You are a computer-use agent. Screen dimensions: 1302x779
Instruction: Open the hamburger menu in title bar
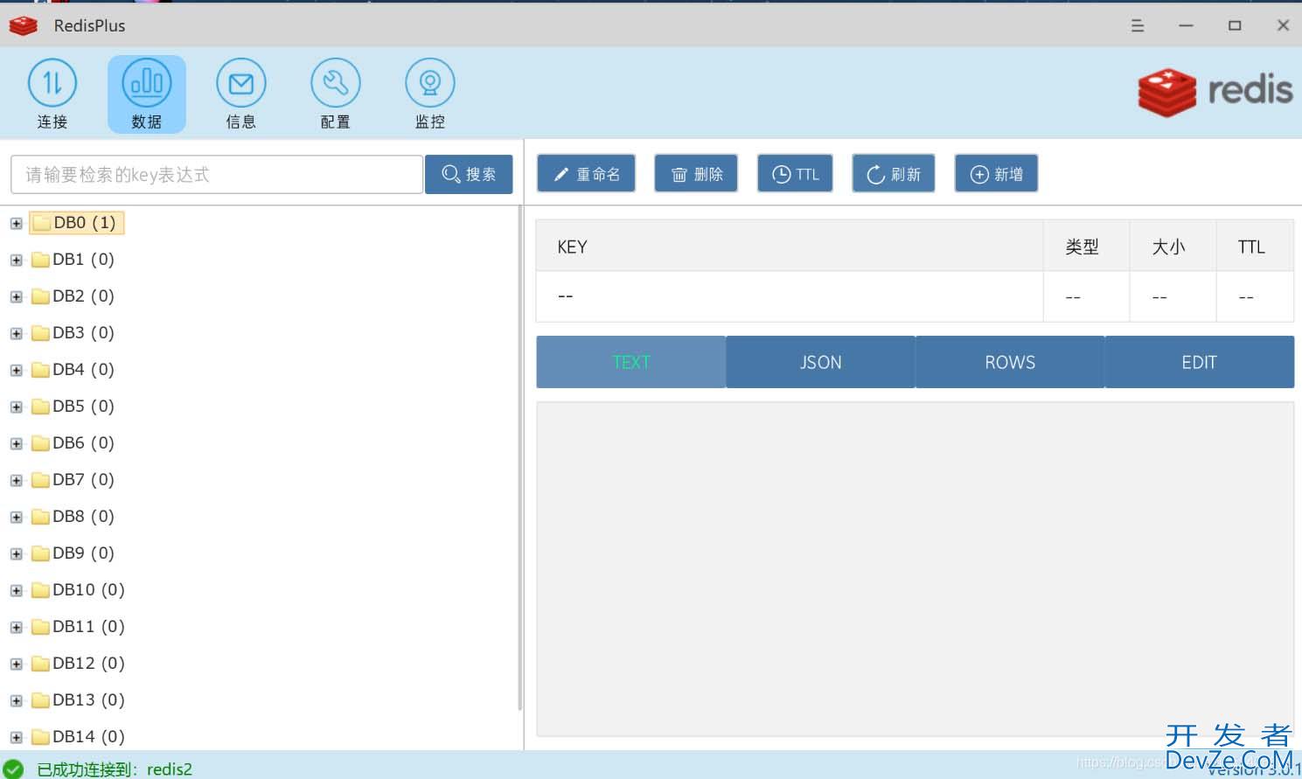[x=1138, y=25]
